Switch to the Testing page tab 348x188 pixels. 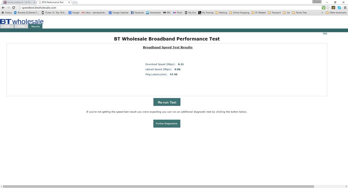21,26
